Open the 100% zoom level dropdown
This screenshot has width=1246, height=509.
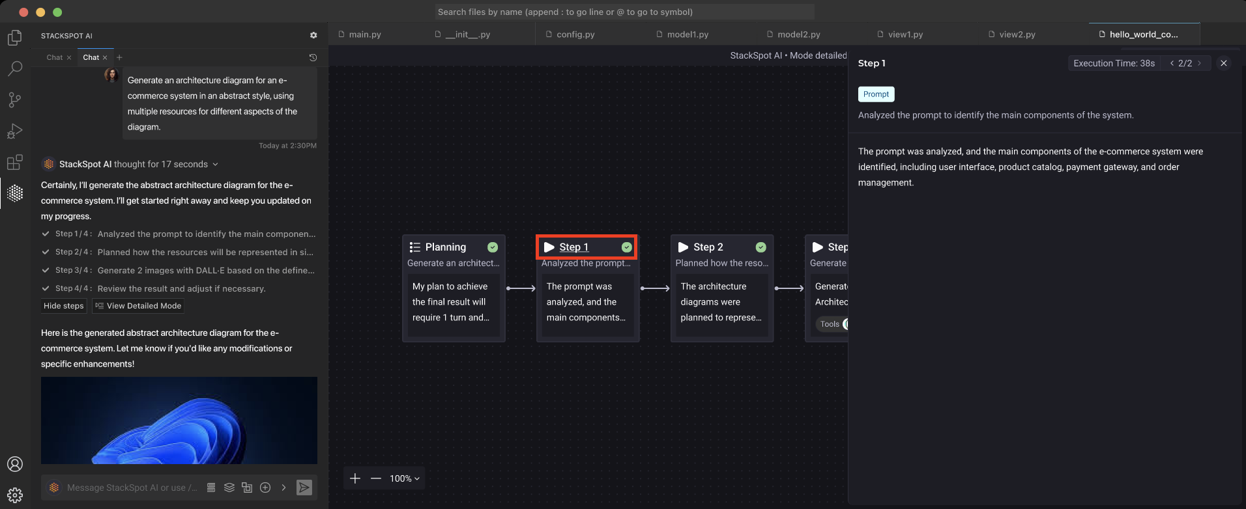tap(404, 478)
